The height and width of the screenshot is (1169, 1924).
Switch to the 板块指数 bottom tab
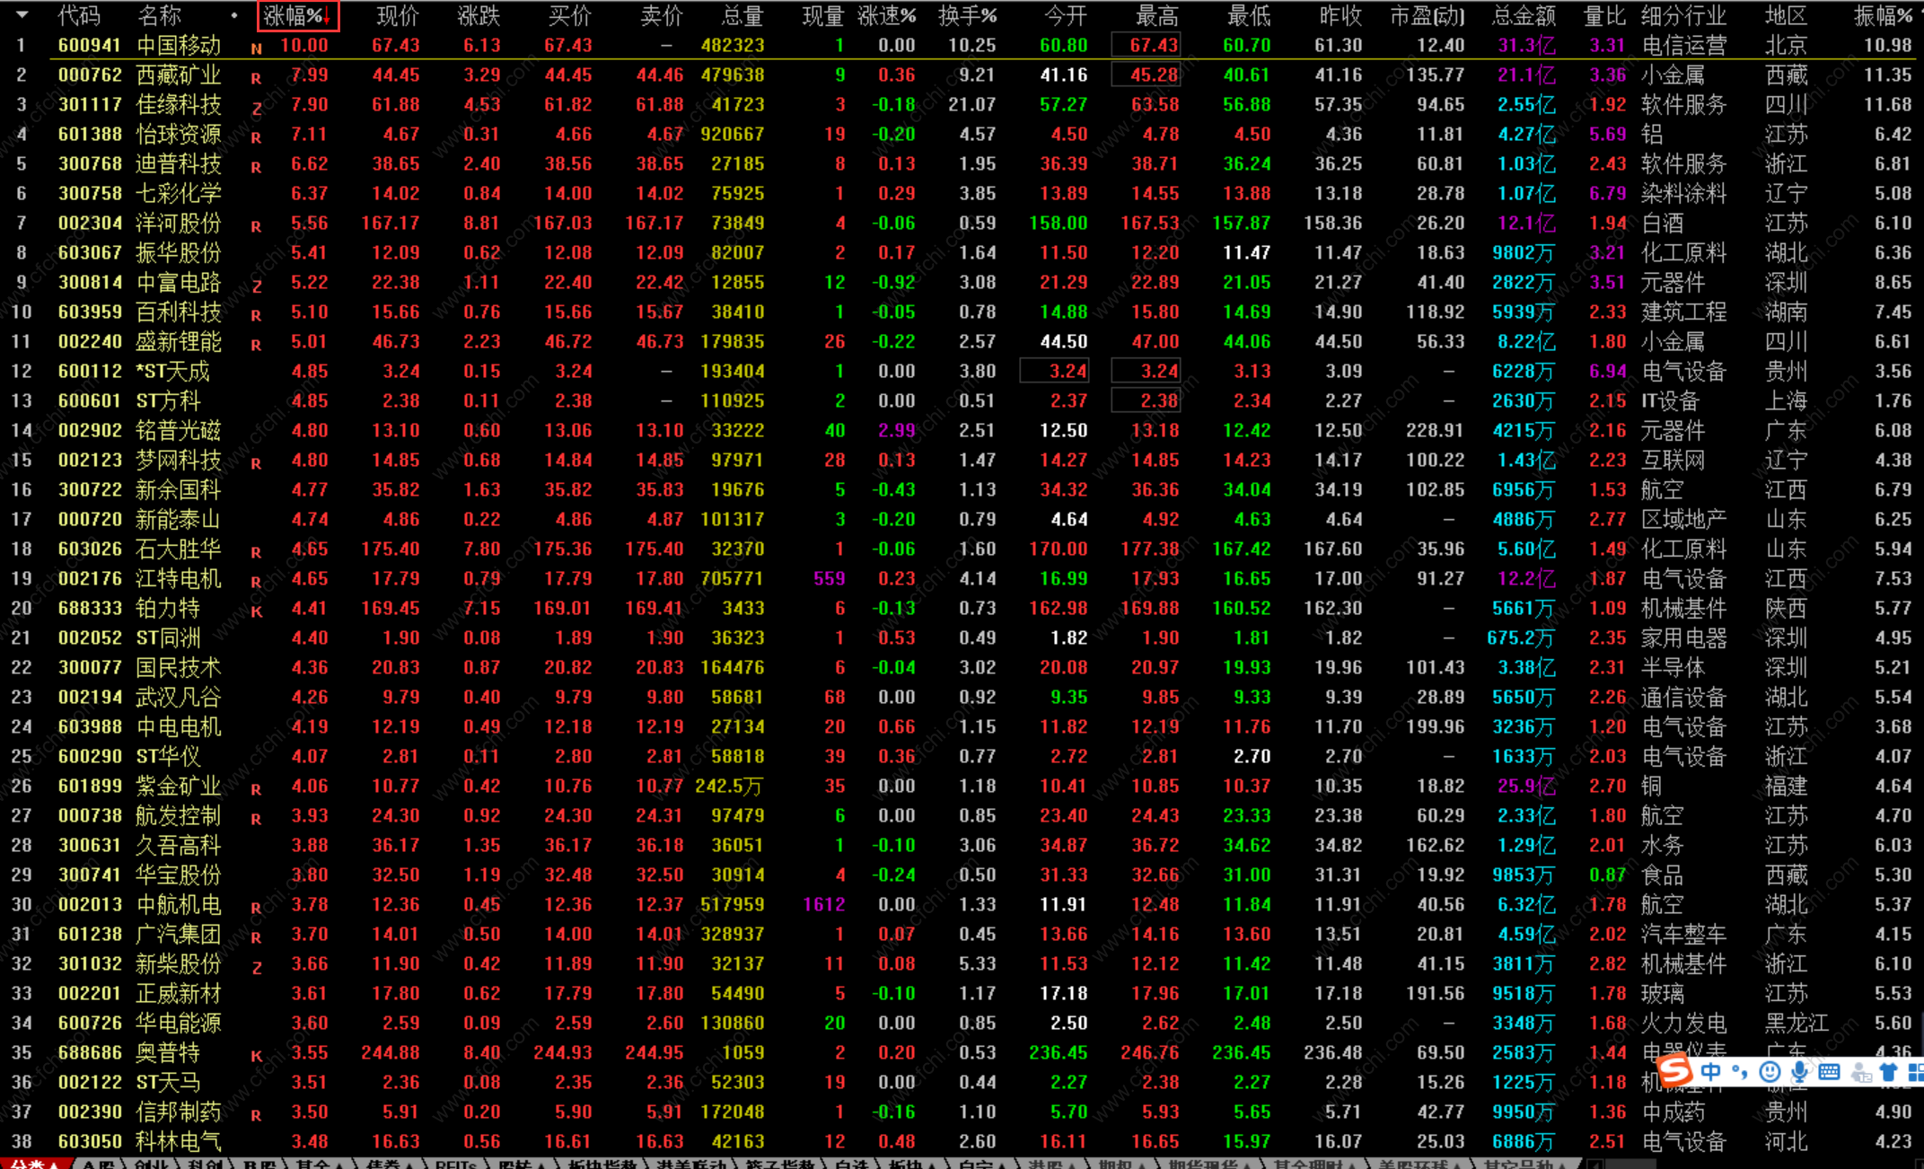pos(601,1164)
